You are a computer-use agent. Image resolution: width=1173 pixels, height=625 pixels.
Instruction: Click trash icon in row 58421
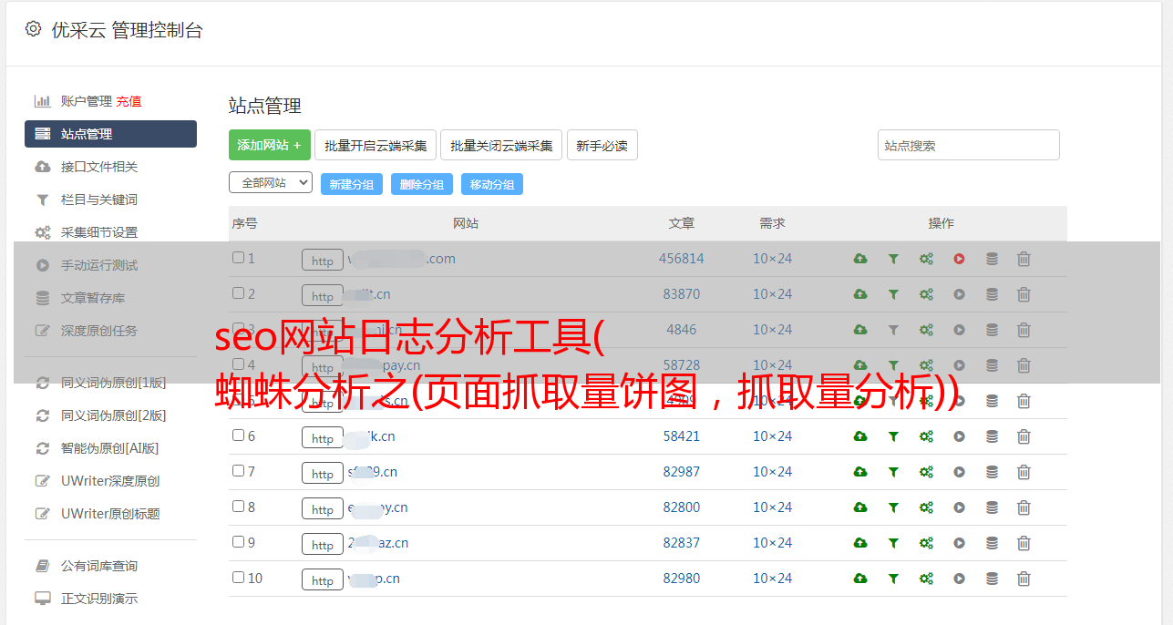click(x=1024, y=436)
